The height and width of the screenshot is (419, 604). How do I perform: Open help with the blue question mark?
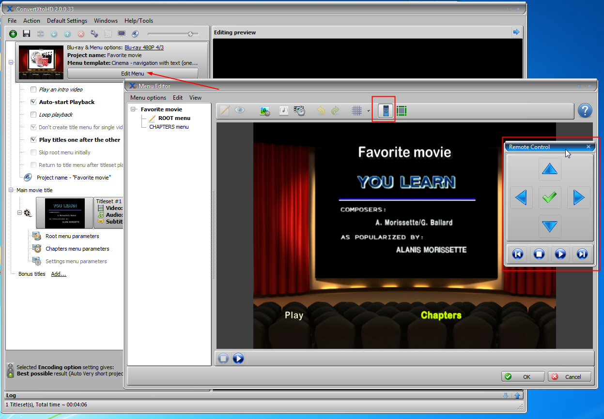click(585, 111)
